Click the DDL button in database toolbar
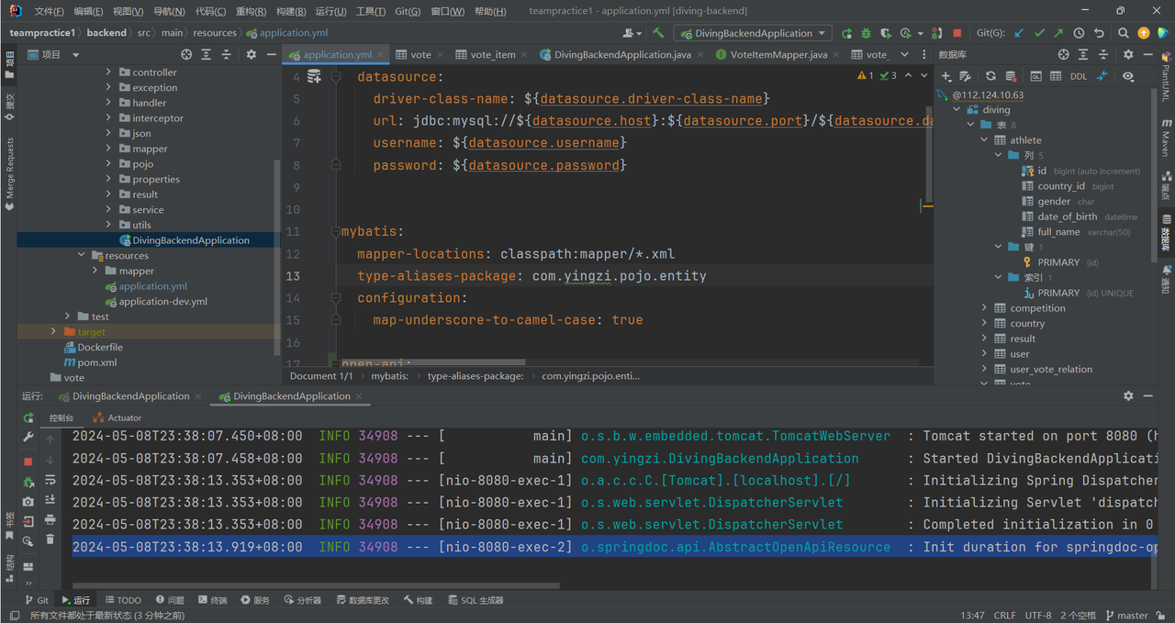The image size is (1175, 623). tap(1079, 76)
